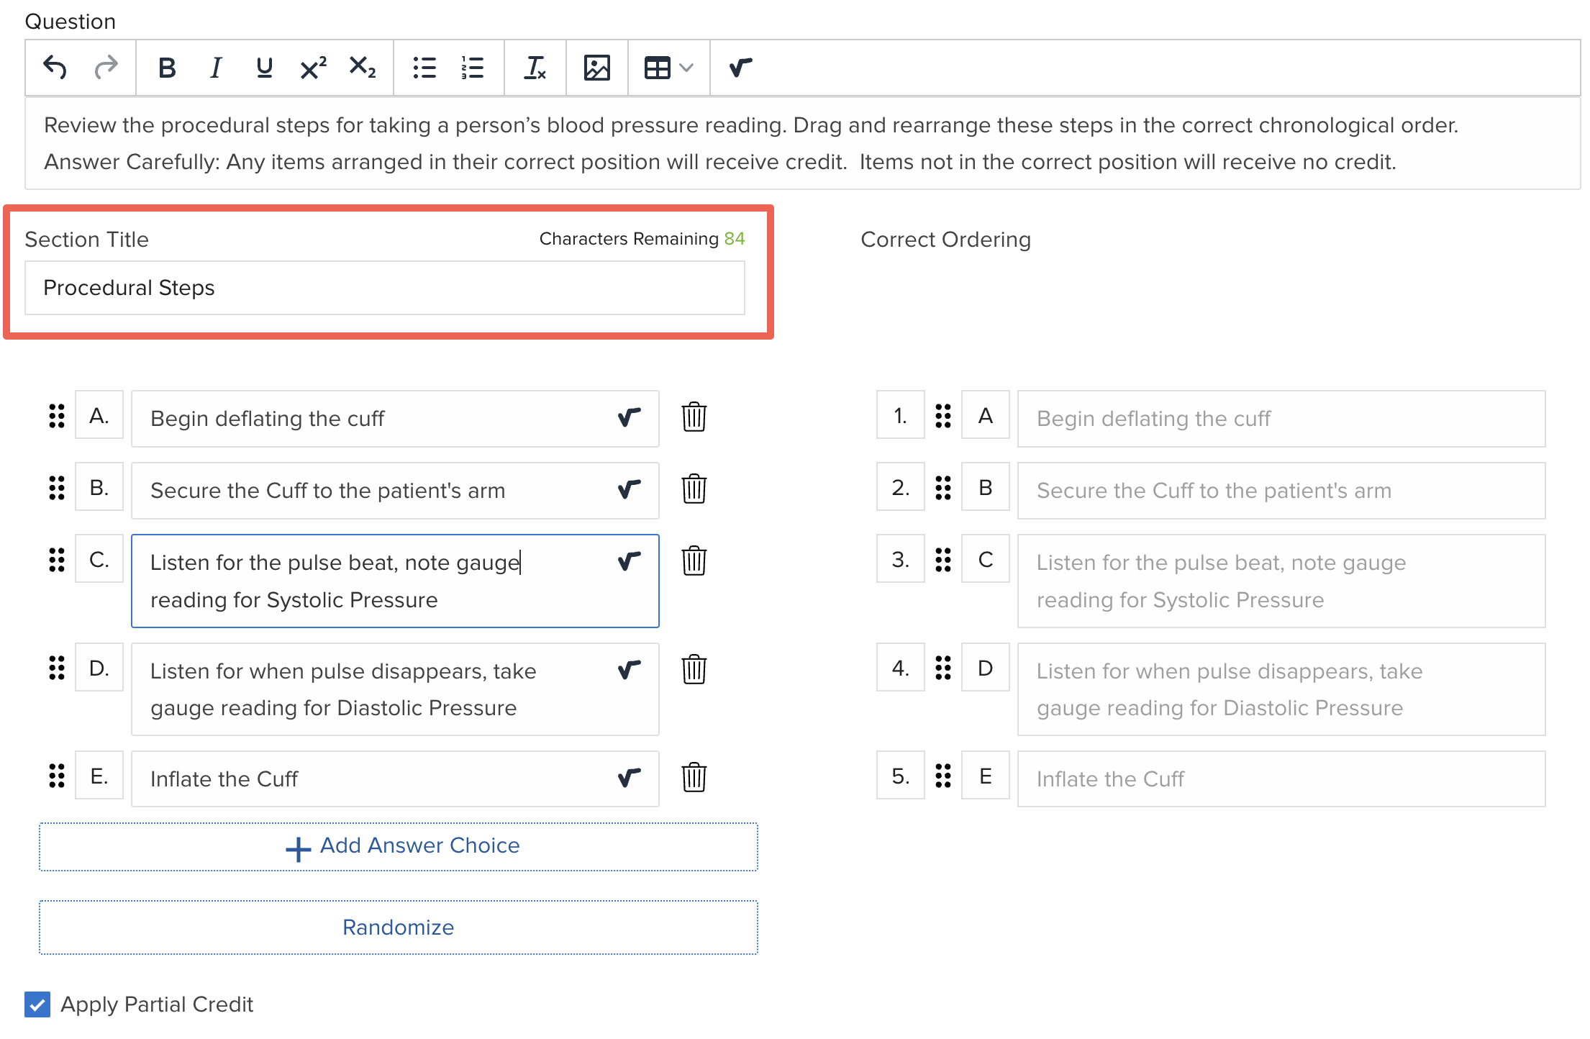Delete answer choice C

pyautogui.click(x=694, y=561)
